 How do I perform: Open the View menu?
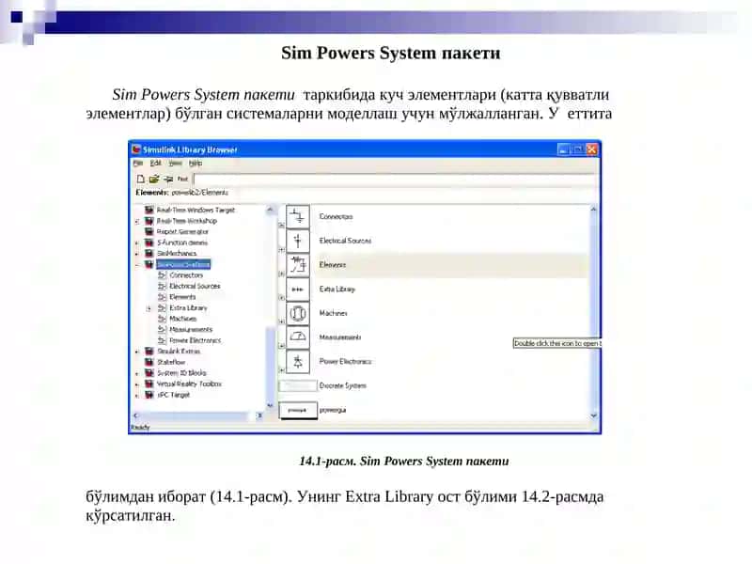tap(175, 164)
